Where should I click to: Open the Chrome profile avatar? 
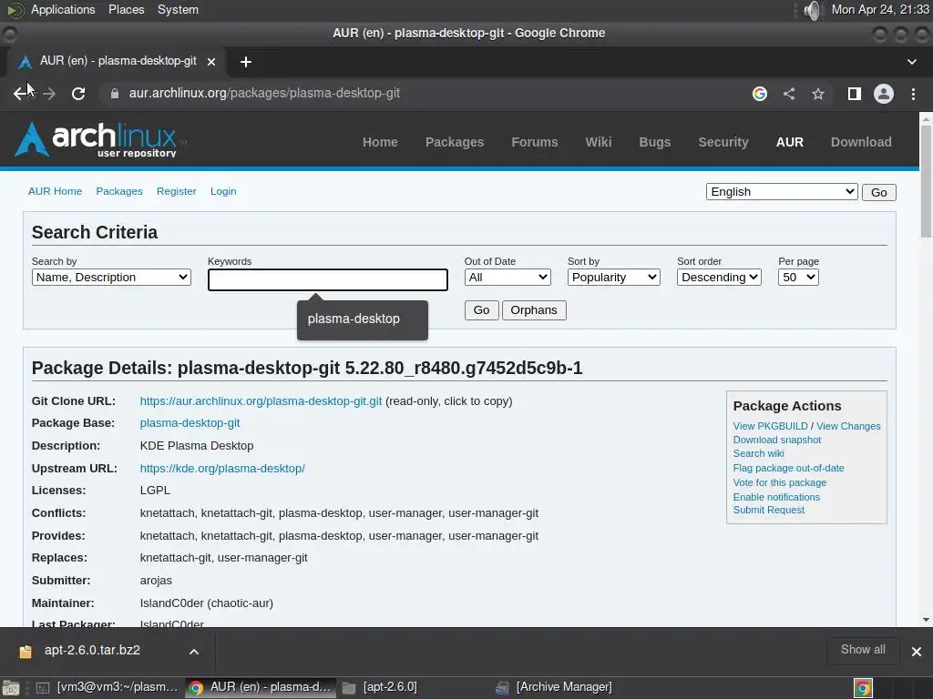pyautogui.click(x=884, y=94)
